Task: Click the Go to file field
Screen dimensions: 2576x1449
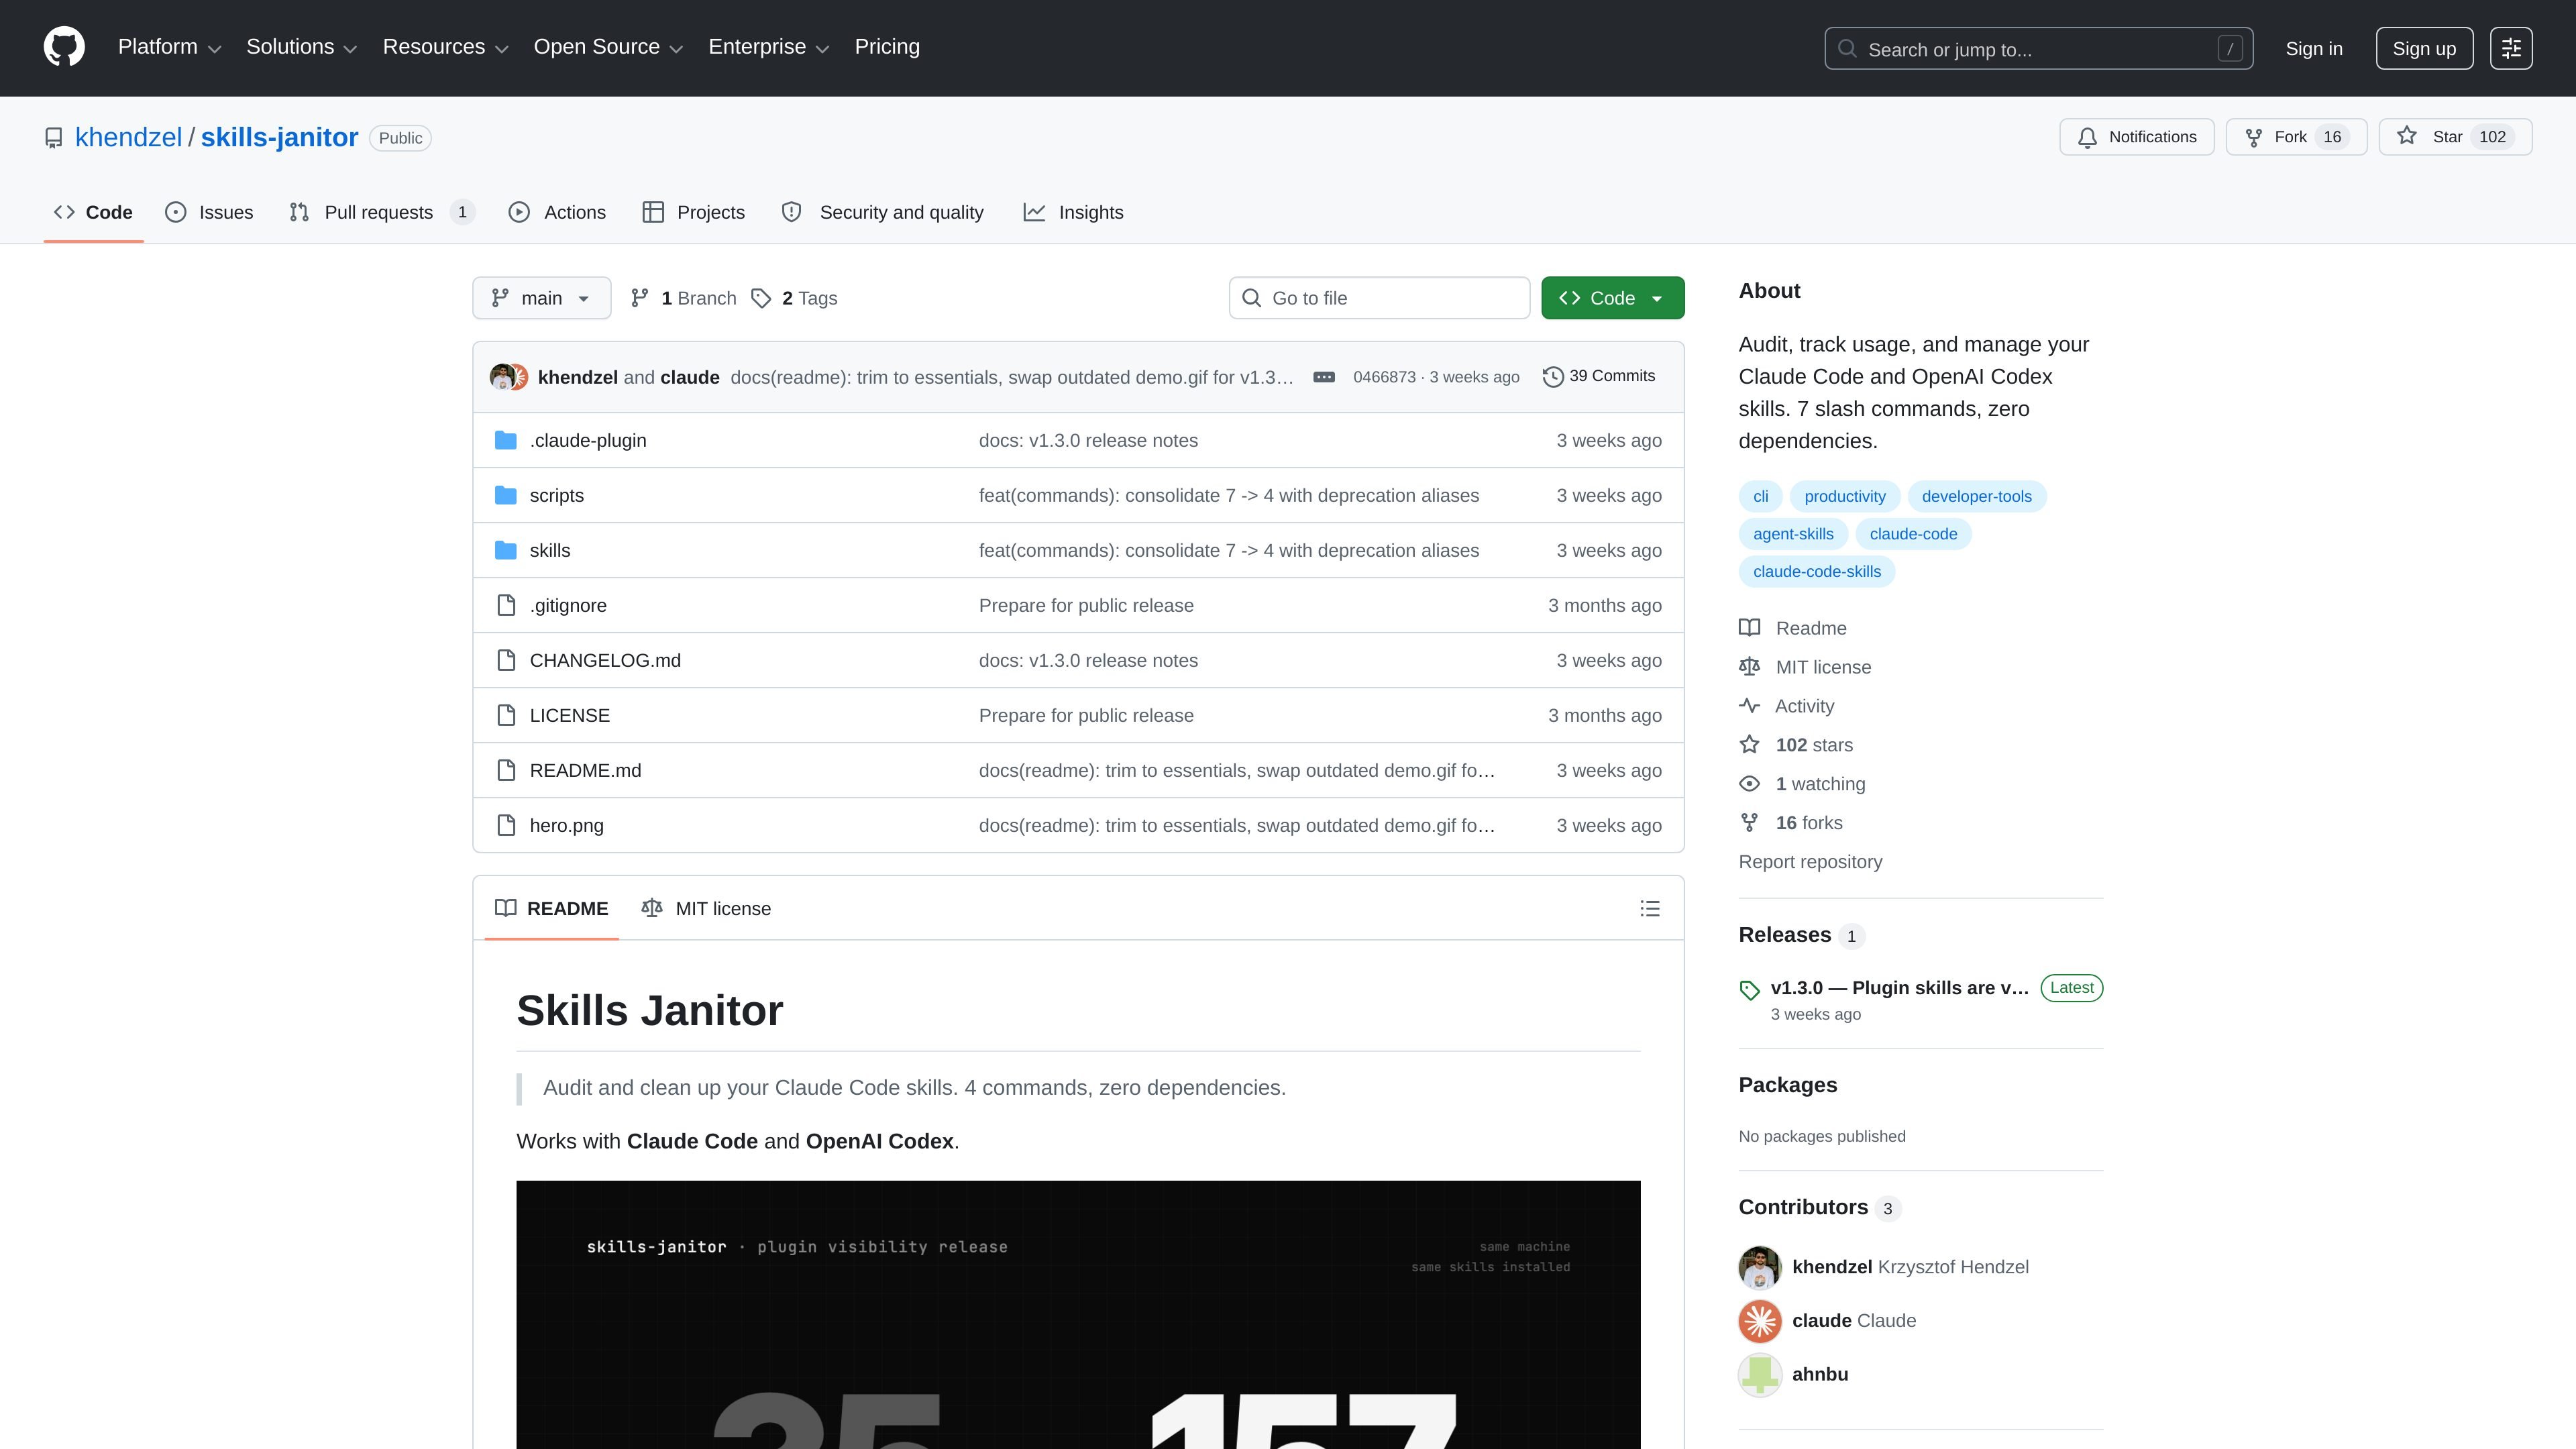Action: [x=1379, y=298]
